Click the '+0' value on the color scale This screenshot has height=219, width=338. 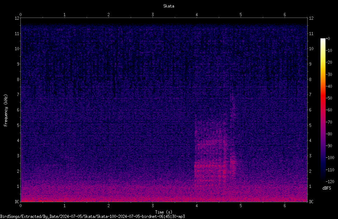[x=328, y=39]
